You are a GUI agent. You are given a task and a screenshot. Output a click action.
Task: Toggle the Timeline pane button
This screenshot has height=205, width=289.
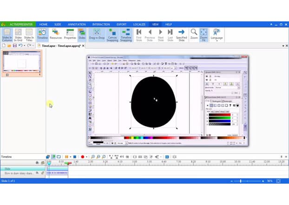point(42,34)
